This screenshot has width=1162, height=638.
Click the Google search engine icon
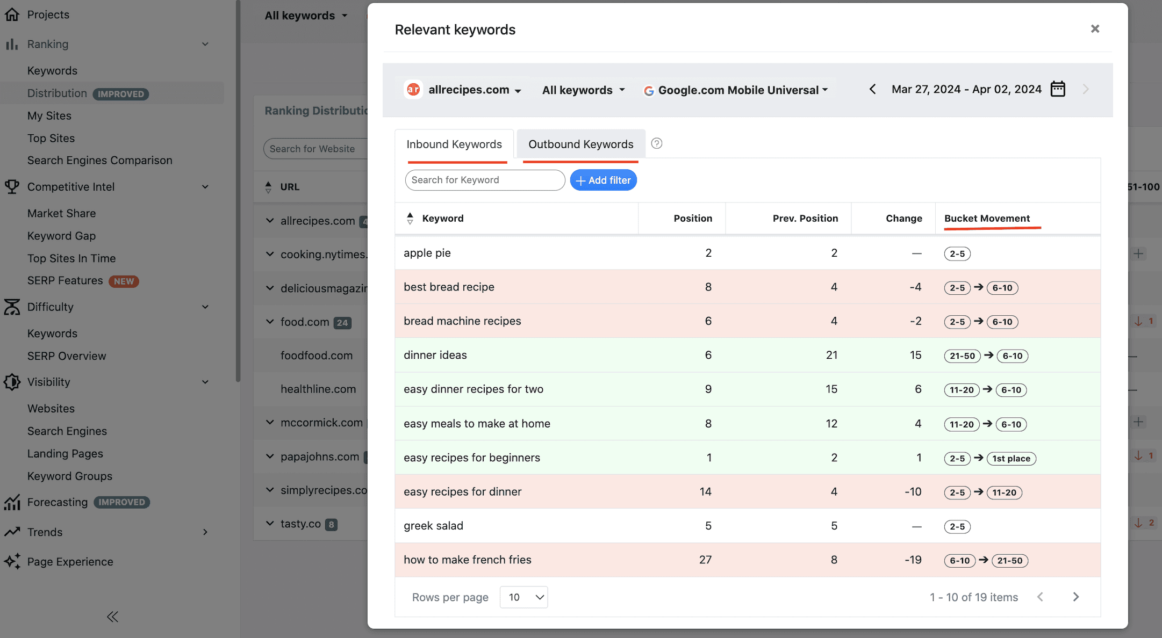(649, 91)
